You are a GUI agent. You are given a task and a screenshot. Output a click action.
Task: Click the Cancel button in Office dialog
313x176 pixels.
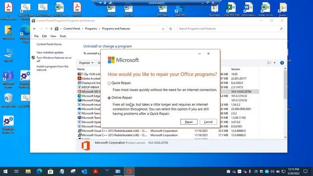(208, 122)
